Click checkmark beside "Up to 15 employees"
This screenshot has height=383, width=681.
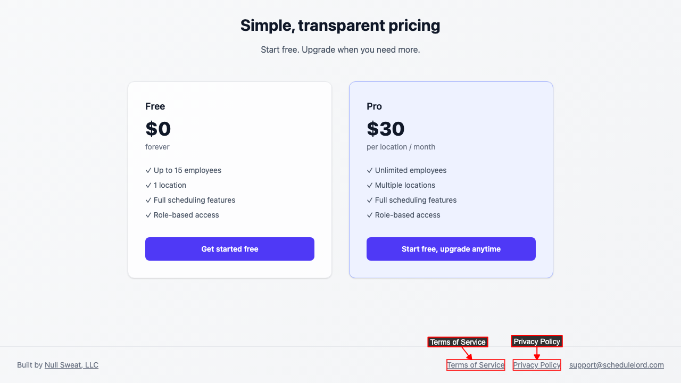(148, 171)
